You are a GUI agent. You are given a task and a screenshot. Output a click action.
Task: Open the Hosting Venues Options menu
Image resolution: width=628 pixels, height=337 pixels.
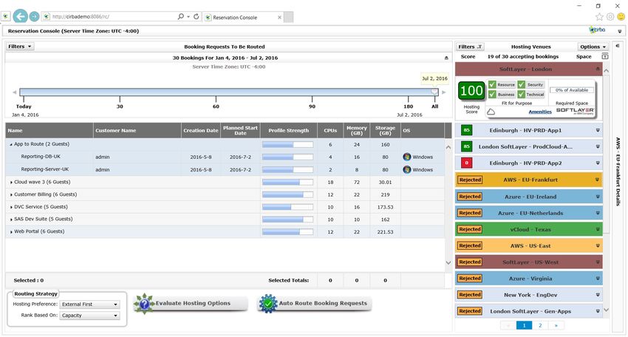pos(593,47)
